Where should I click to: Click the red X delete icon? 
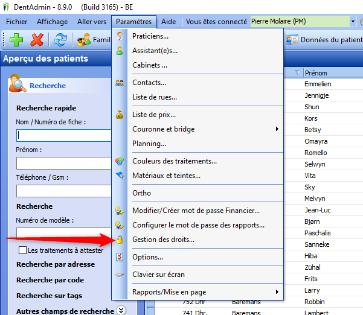coord(37,40)
